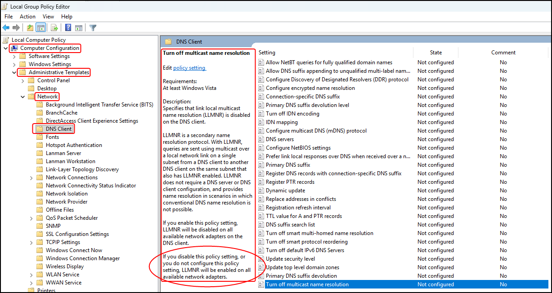Click the Back arrow toolbar icon
The width and height of the screenshot is (552, 293).
pyautogui.click(x=6, y=27)
